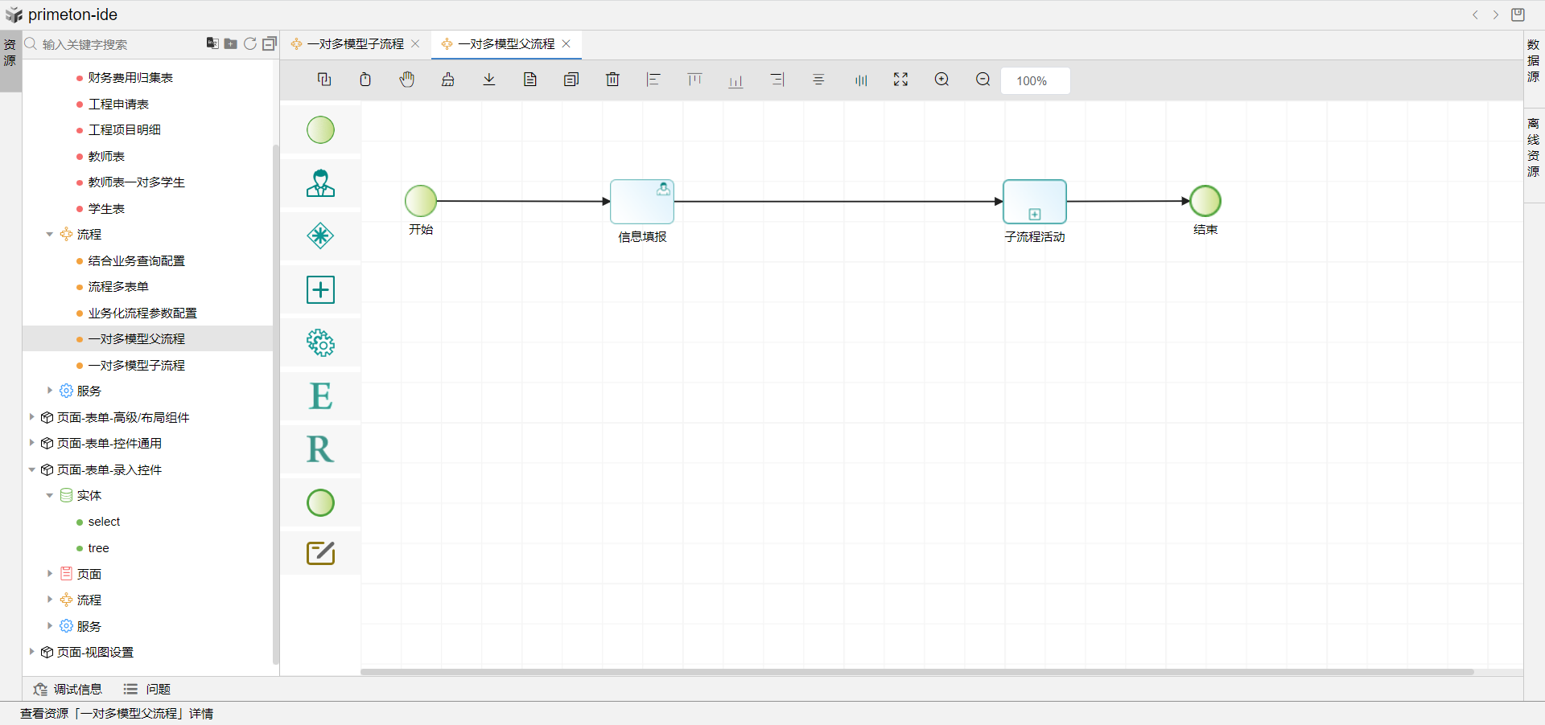Click the zoom in magnifier icon
This screenshot has height=725, width=1545.
click(x=941, y=80)
